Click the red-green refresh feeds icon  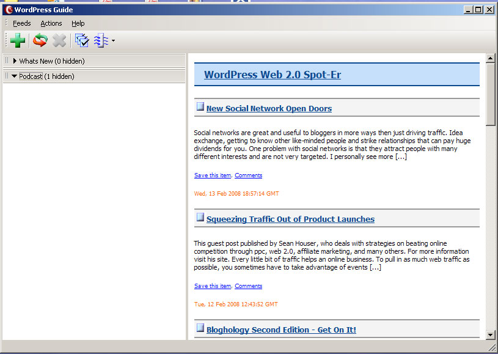coord(40,40)
